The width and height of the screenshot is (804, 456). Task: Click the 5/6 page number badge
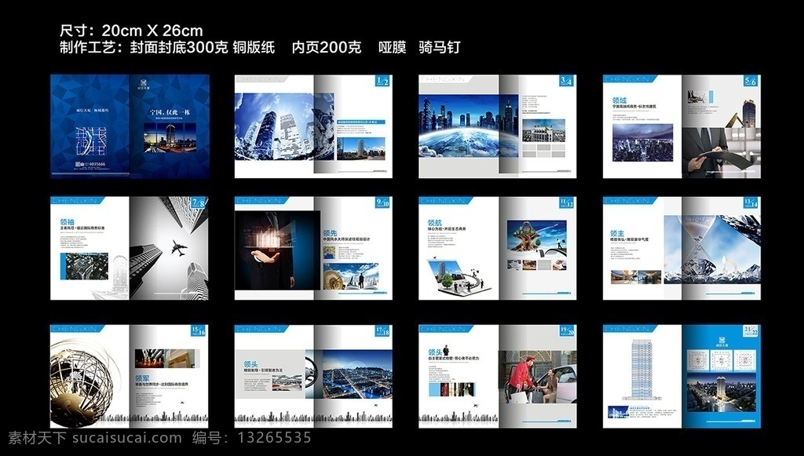[x=751, y=81]
